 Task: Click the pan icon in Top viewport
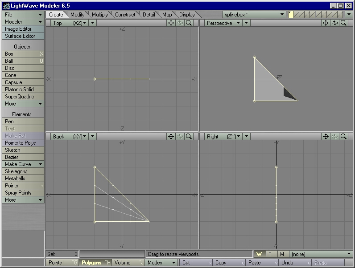tap(171, 23)
